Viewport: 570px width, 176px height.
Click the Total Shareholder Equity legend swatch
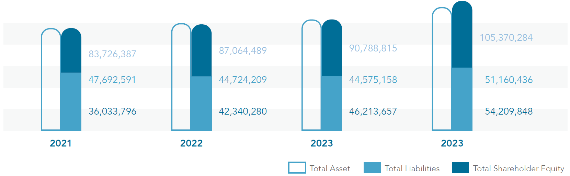coord(460,168)
